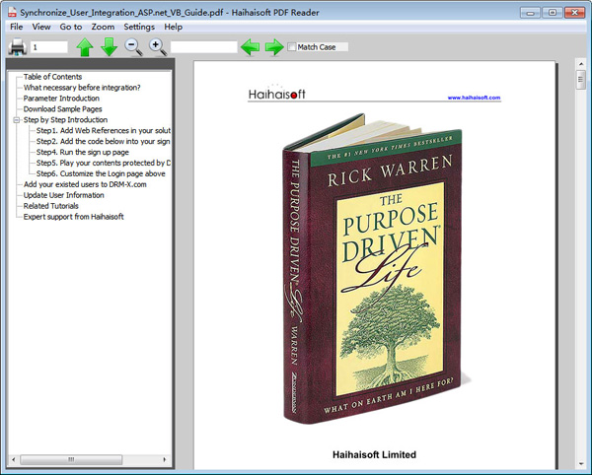Select Step5. Play your contents bookmark

[x=104, y=163]
